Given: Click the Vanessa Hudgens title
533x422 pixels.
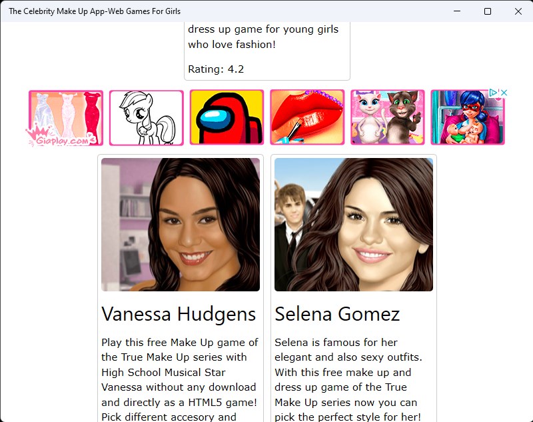Looking at the screenshot, I should [x=179, y=314].
